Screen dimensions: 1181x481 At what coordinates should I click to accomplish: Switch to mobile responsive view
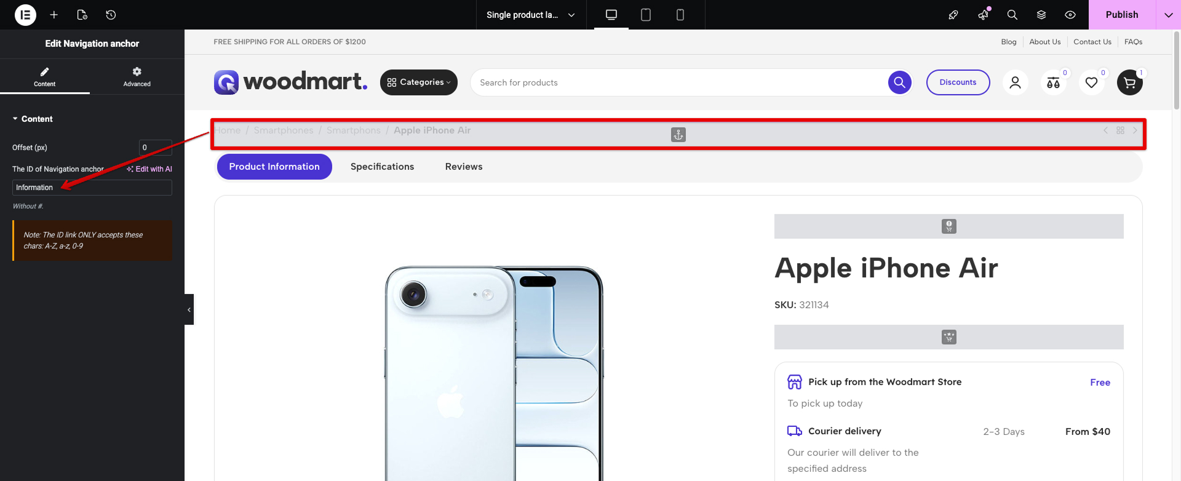(x=680, y=15)
